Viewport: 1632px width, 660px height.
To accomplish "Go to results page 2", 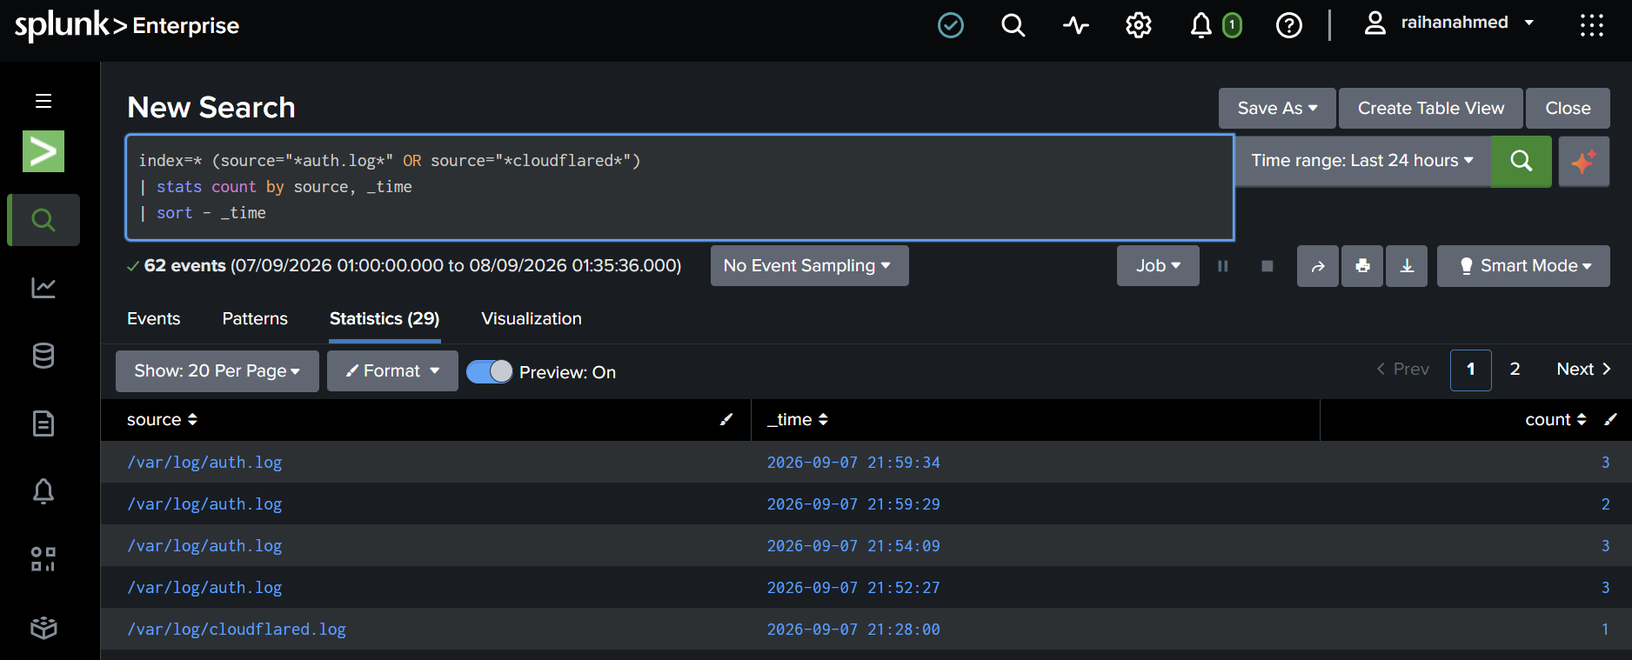I will coord(1515,370).
